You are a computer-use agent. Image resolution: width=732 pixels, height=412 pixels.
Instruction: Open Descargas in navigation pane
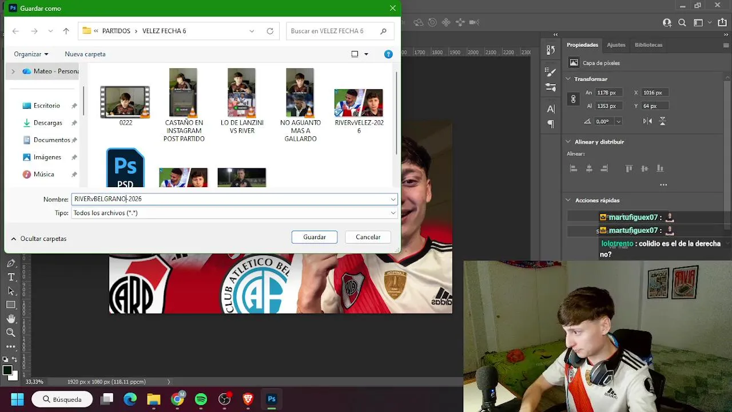(x=48, y=123)
